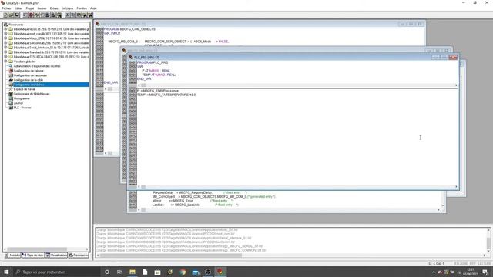493x277 pixels.
Task: Expand the Bibliothèque SerComm.lib tree node
Action: click(5, 43)
